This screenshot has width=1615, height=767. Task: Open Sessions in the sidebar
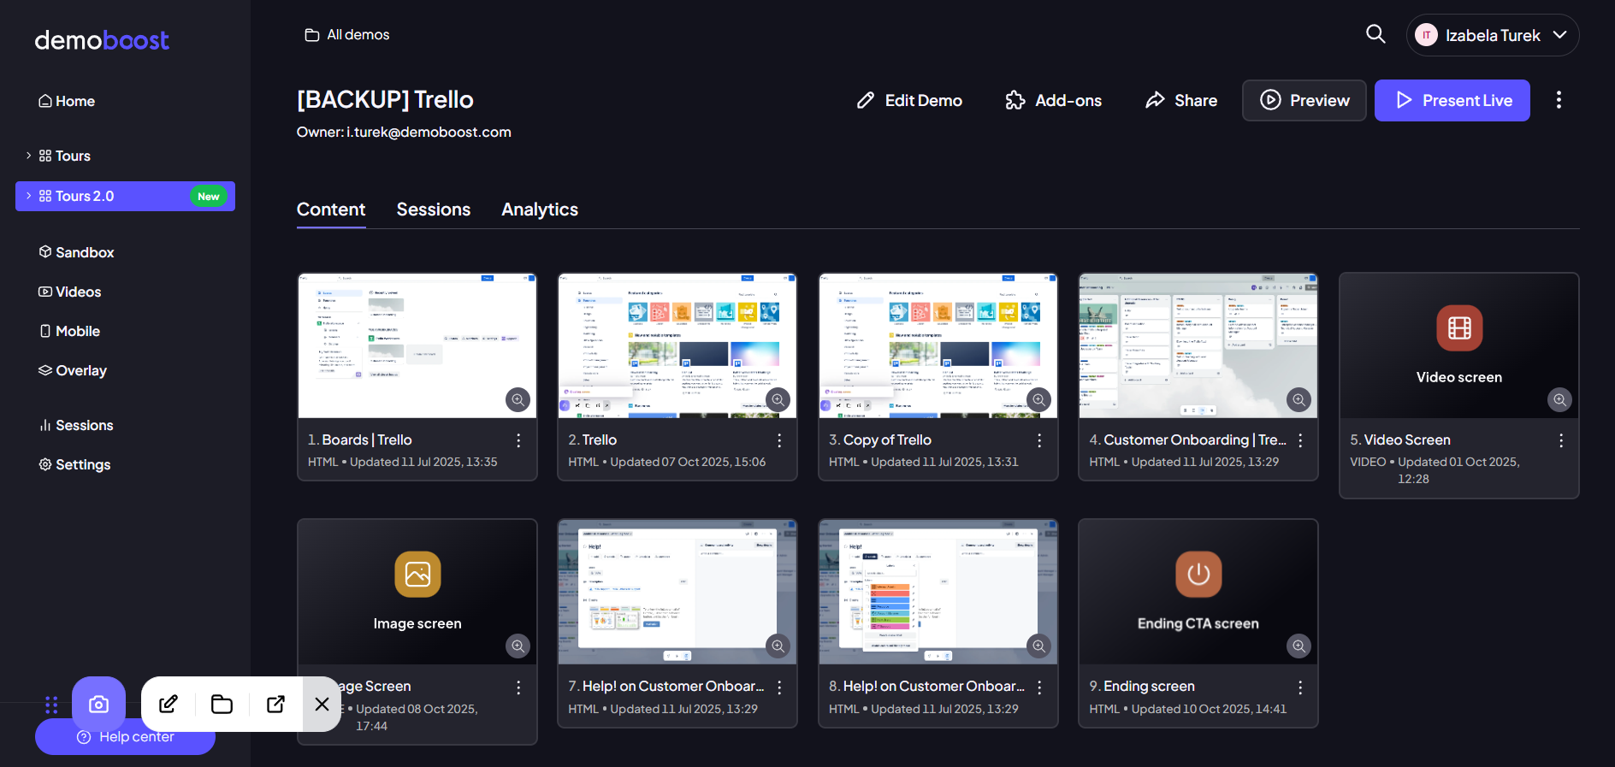[75, 425]
